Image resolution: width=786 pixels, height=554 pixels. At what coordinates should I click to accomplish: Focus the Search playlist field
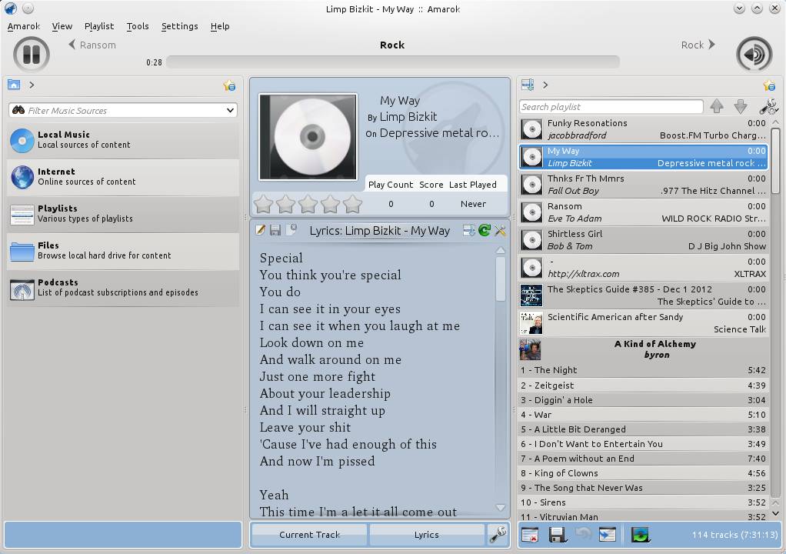coord(611,107)
